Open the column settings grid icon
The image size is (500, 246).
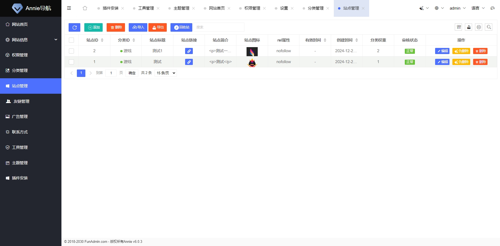pos(459,27)
